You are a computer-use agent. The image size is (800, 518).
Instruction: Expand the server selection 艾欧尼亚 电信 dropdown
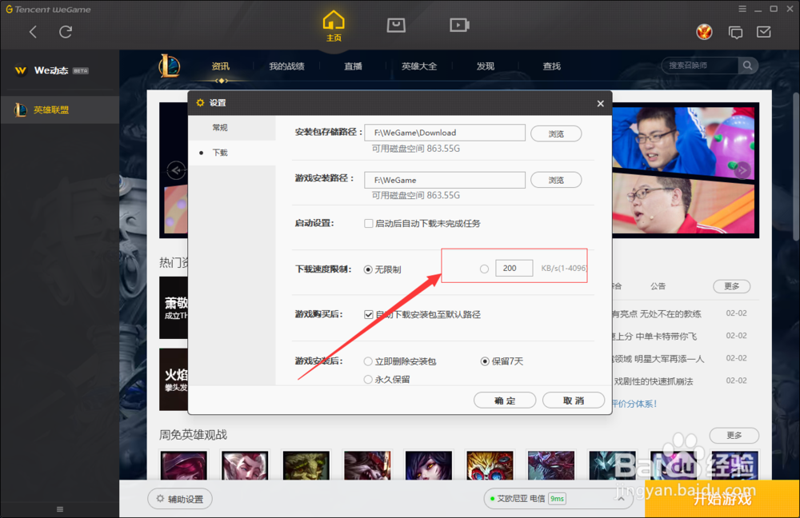click(621, 498)
